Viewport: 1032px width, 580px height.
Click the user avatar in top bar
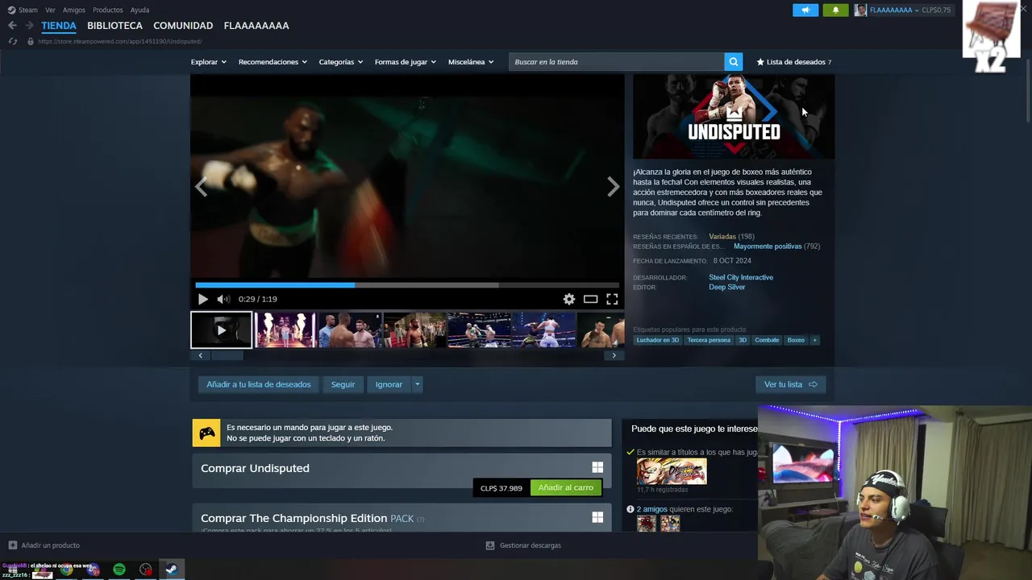860,10
